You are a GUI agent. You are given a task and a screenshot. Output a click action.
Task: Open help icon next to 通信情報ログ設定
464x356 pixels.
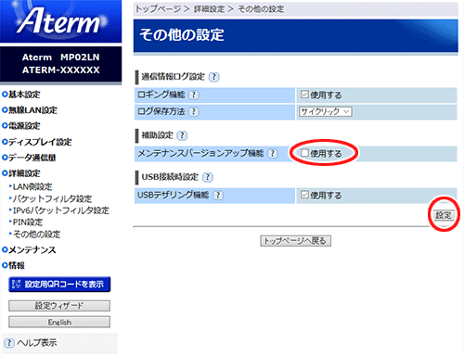coord(213,77)
